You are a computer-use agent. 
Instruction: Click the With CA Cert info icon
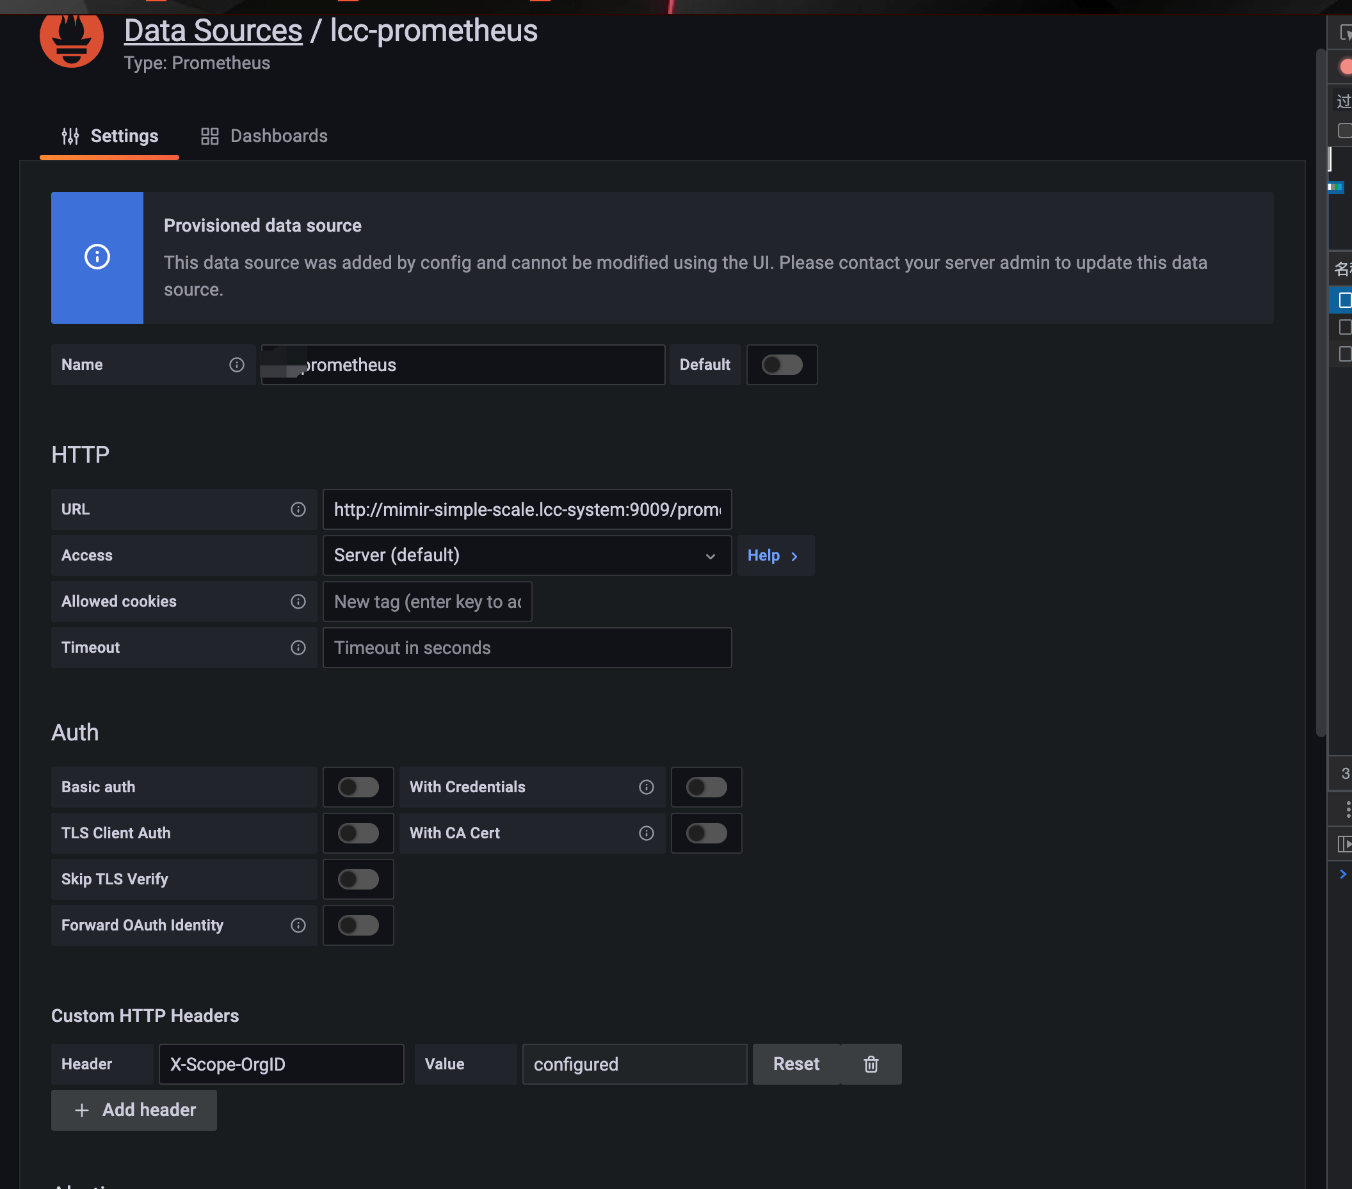pyautogui.click(x=645, y=833)
